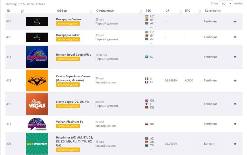Screen dimensions: 247x155
Task: Click eye icon in Casino Superlines row
Action: tap(235, 80)
